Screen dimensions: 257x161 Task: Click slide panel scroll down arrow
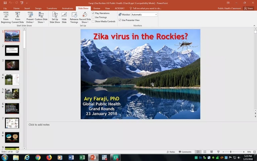(x=24, y=148)
